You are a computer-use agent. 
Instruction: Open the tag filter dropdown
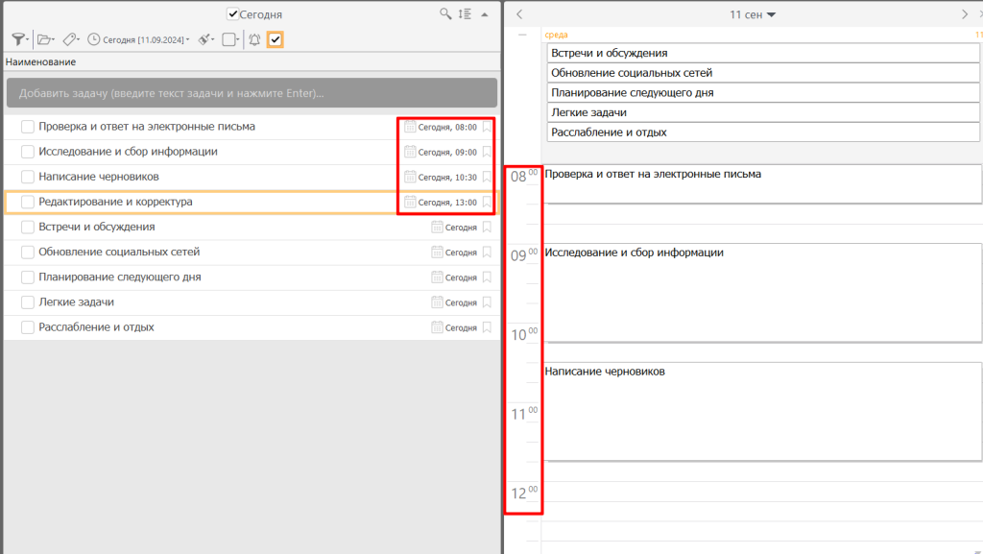pyautogui.click(x=71, y=39)
